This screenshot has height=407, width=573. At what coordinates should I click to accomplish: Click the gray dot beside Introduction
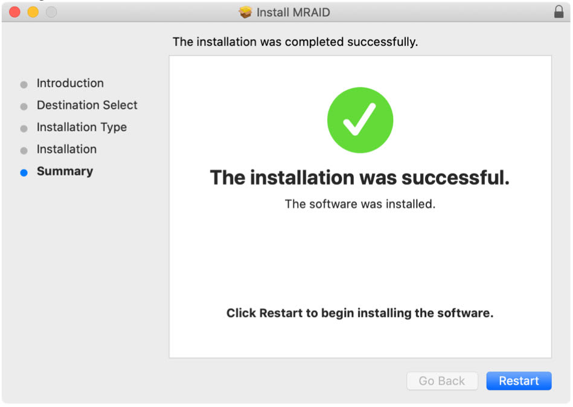pos(23,84)
